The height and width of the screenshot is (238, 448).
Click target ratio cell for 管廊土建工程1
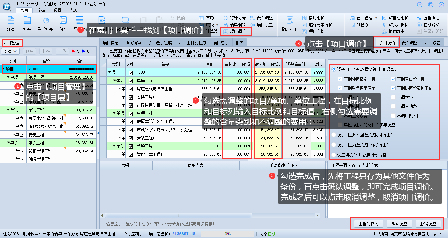tap(237, 154)
